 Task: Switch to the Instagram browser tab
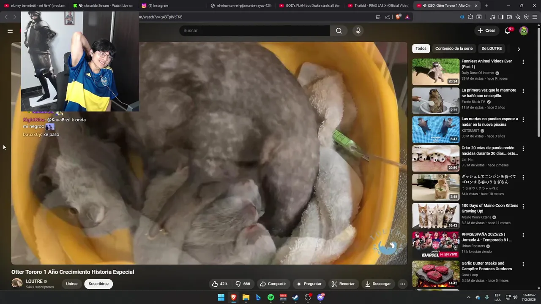[x=172, y=5]
